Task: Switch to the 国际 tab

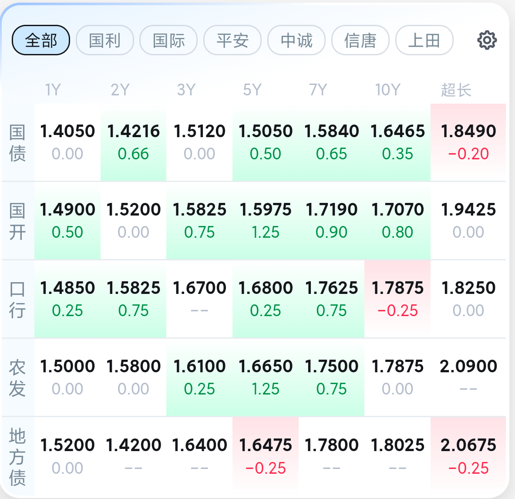Action: 168,40
